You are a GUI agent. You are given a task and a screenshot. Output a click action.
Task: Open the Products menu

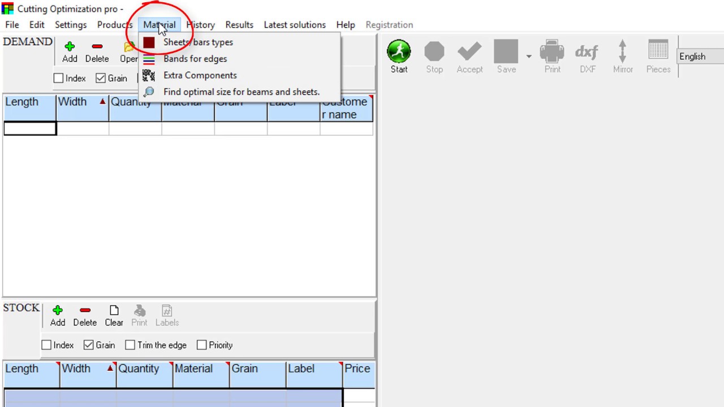115,25
